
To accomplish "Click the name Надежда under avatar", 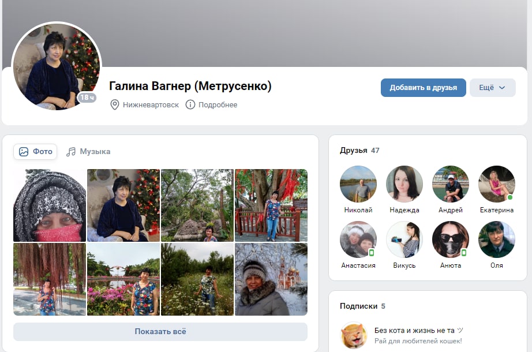I will click(x=404, y=210).
